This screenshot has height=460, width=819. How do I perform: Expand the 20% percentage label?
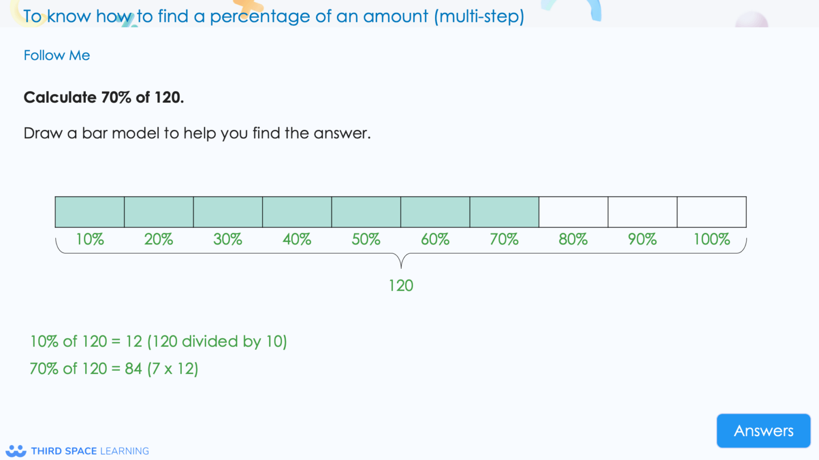(x=158, y=239)
